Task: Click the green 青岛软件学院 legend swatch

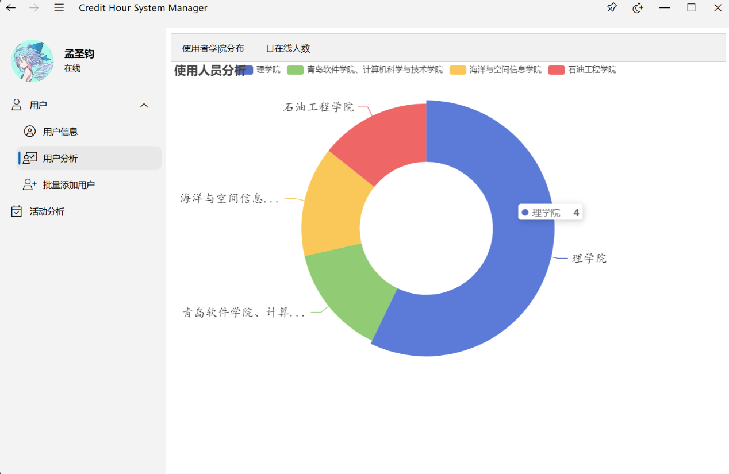Action: pyautogui.click(x=295, y=70)
